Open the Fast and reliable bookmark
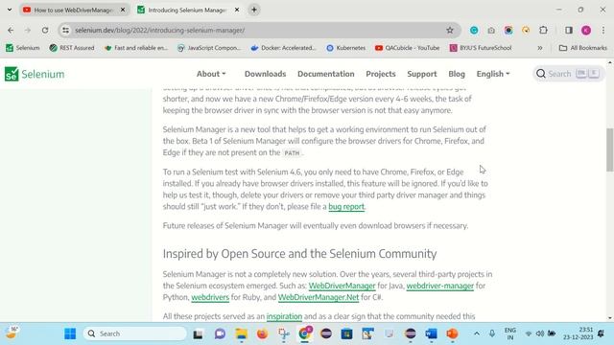614x345 pixels. click(136, 48)
